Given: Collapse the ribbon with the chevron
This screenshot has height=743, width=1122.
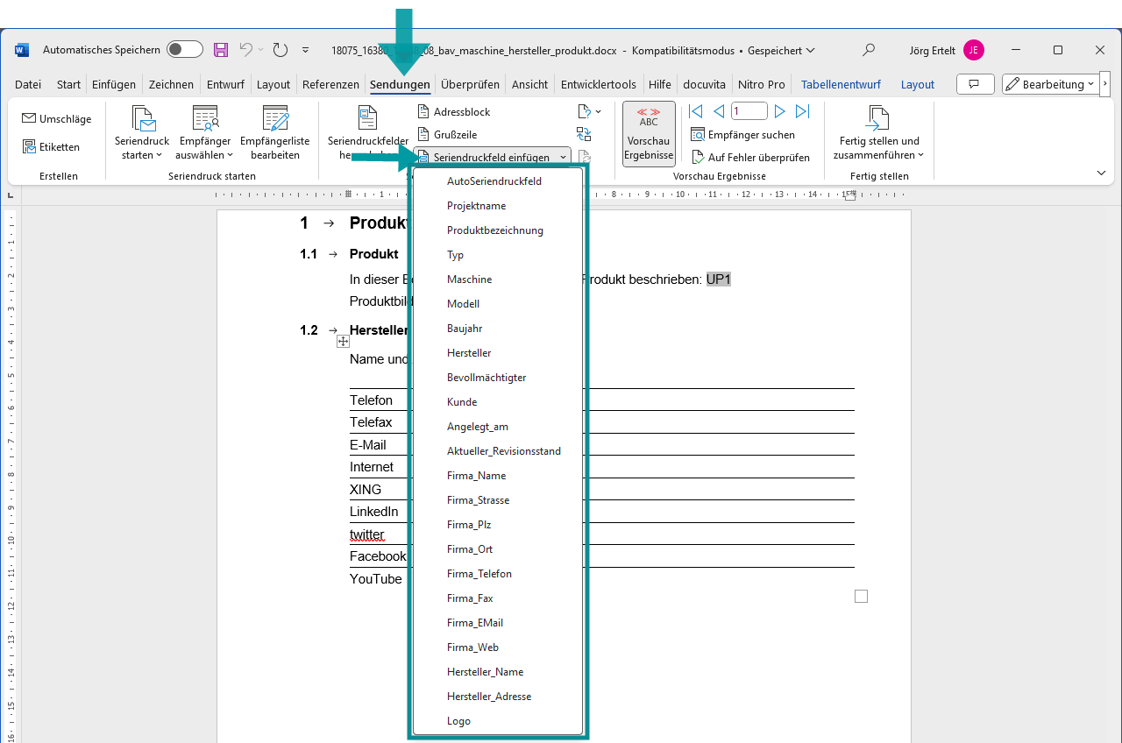Looking at the screenshot, I should pos(1102,173).
